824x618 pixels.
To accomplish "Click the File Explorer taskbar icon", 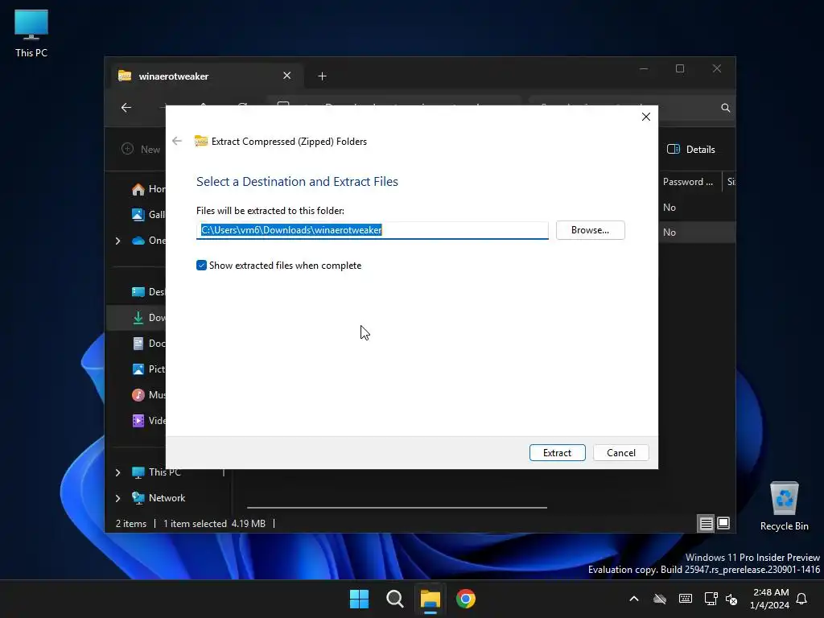I will point(430,599).
